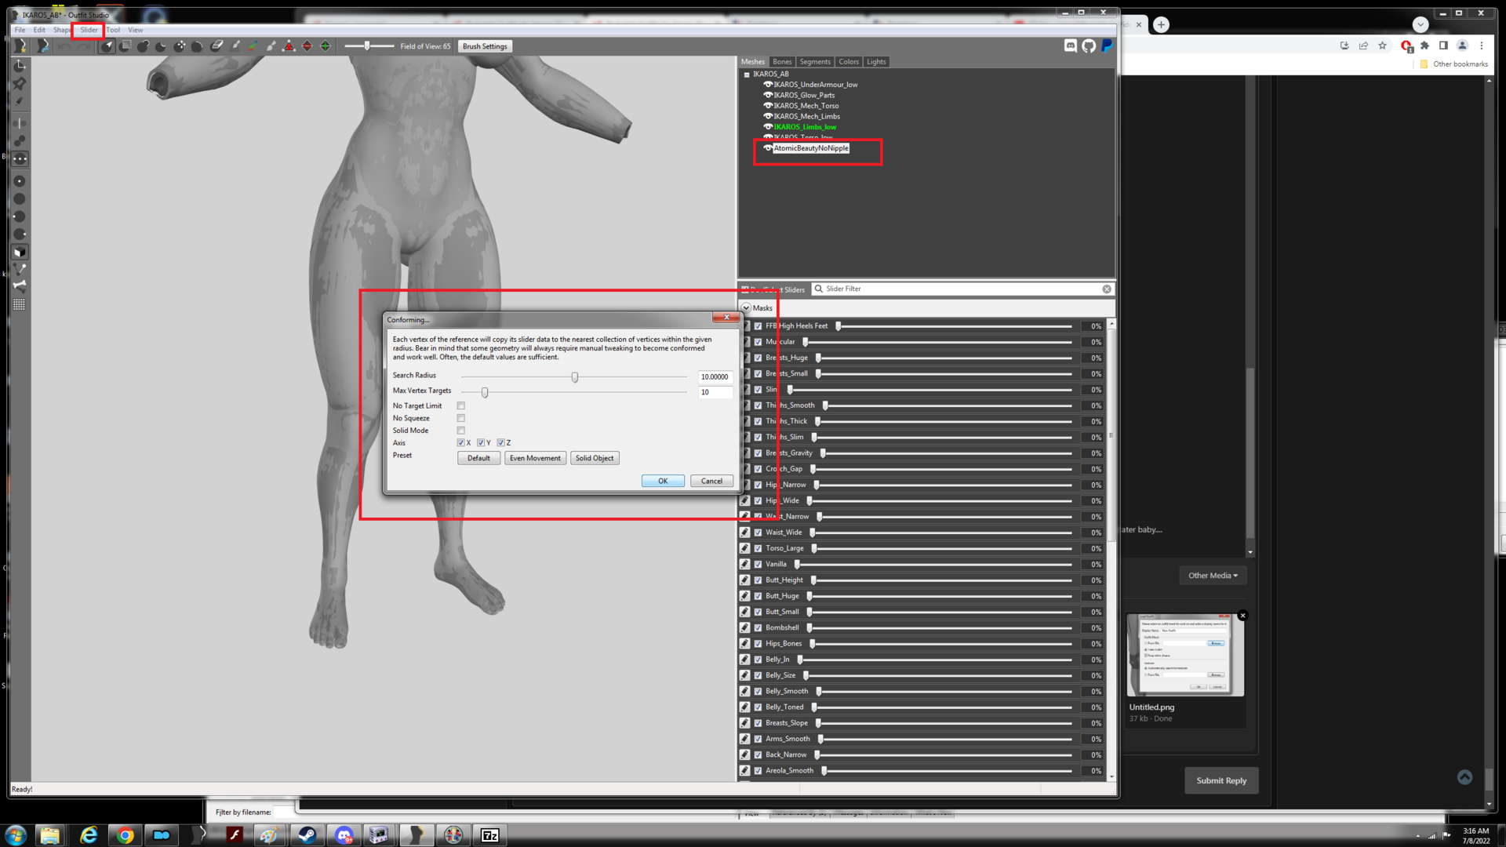Switch to the Segments tab
Screen dimensions: 1506x847
(815, 61)
